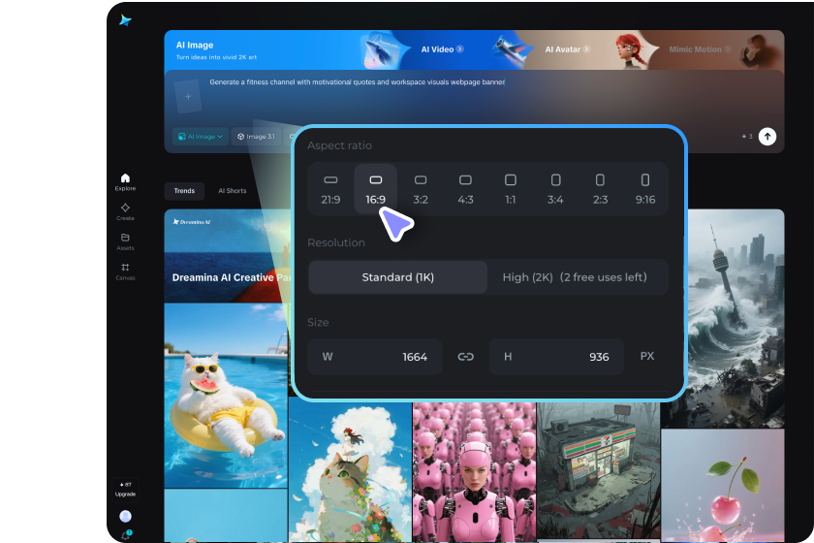Select the 4:3 aspect ratio

click(466, 189)
